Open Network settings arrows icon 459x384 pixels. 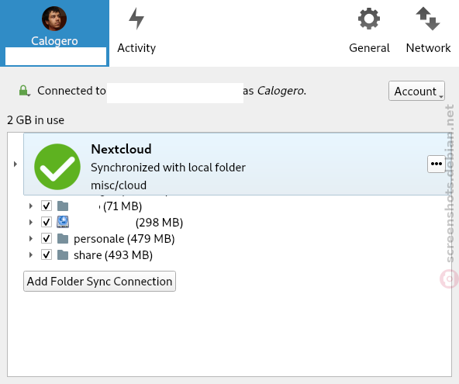click(428, 19)
